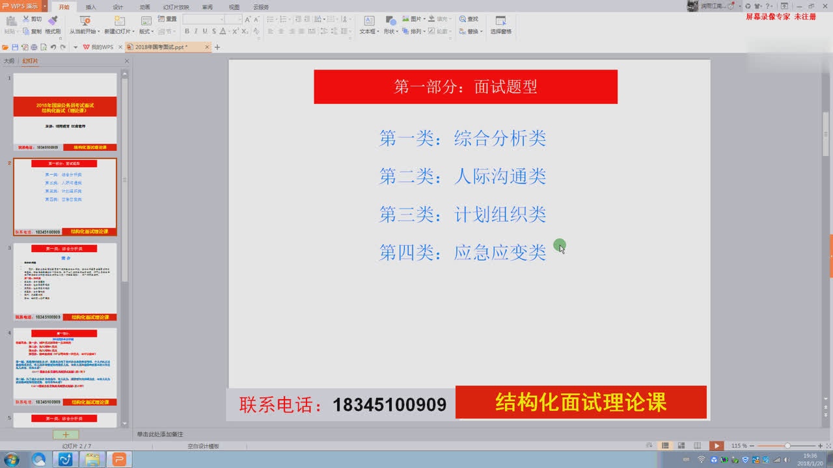
Task: Click the Find (查找) button
Action: 469,19
